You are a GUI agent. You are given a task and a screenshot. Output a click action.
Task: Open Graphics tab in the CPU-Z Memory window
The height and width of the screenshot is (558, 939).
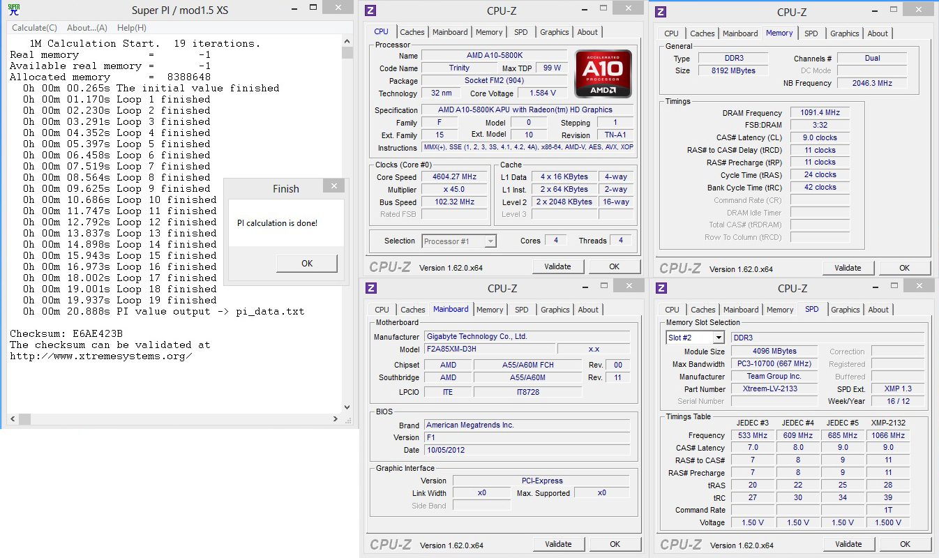point(845,33)
